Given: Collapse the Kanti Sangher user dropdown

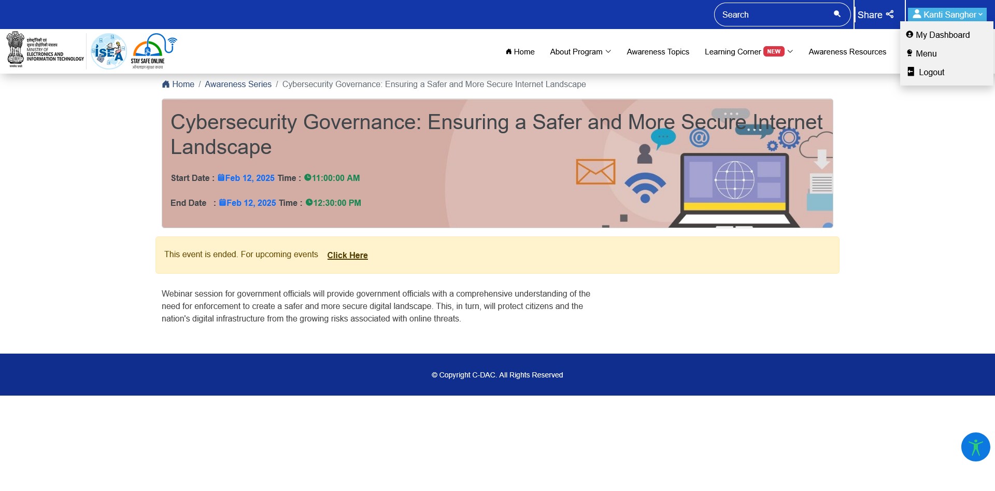Looking at the screenshot, I should pos(947,15).
